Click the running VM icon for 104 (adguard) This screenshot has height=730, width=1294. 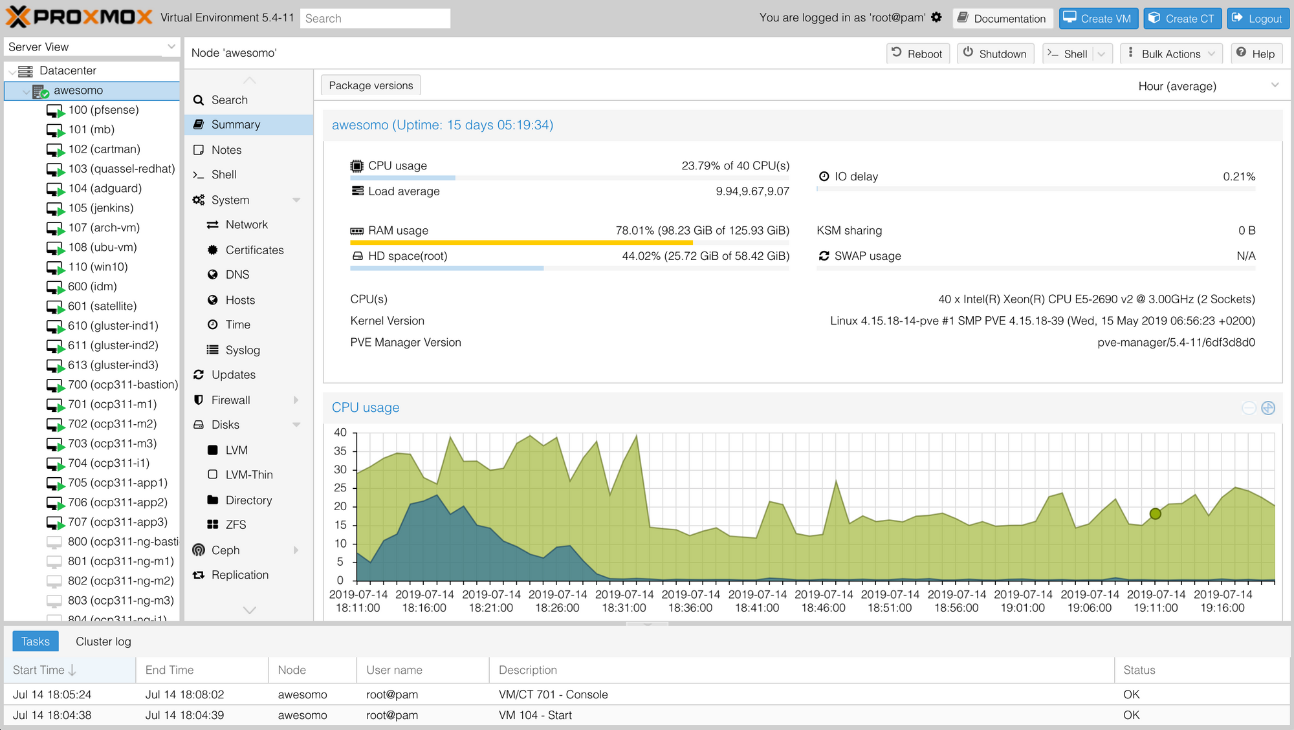56,189
